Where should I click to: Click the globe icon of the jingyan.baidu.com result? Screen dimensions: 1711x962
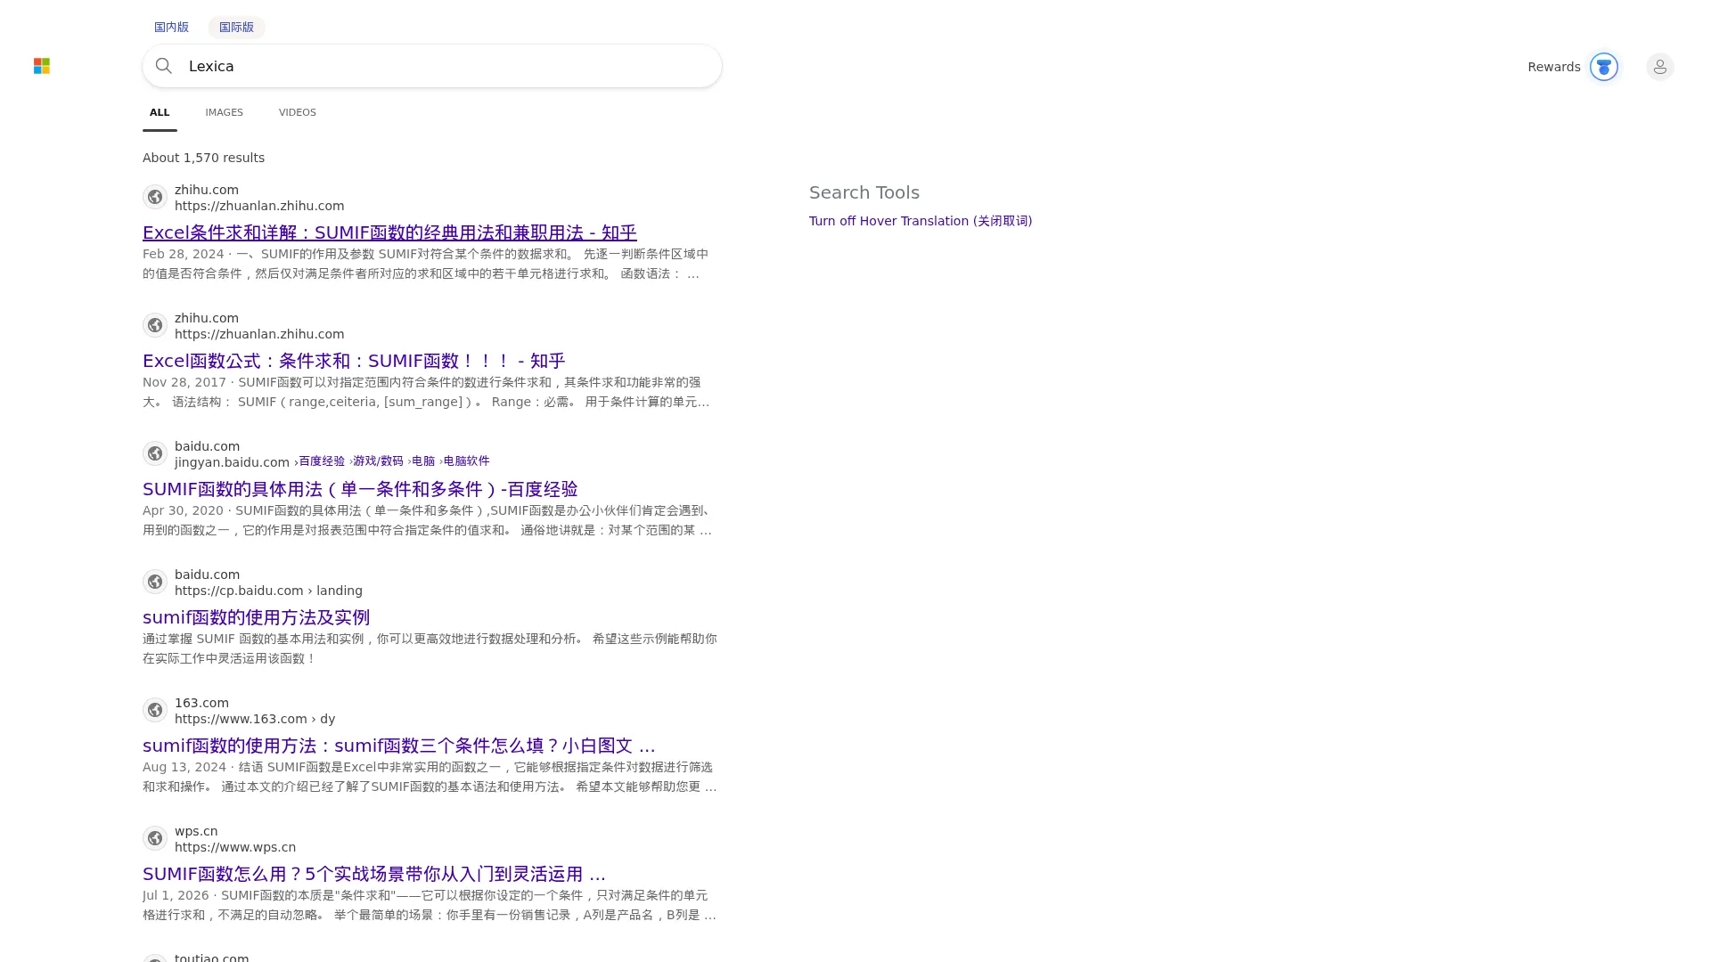tap(155, 453)
